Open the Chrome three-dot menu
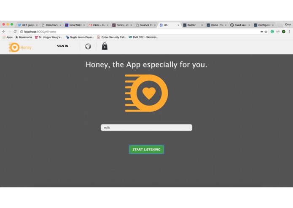This screenshot has height=208, width=293. point(289,32)
